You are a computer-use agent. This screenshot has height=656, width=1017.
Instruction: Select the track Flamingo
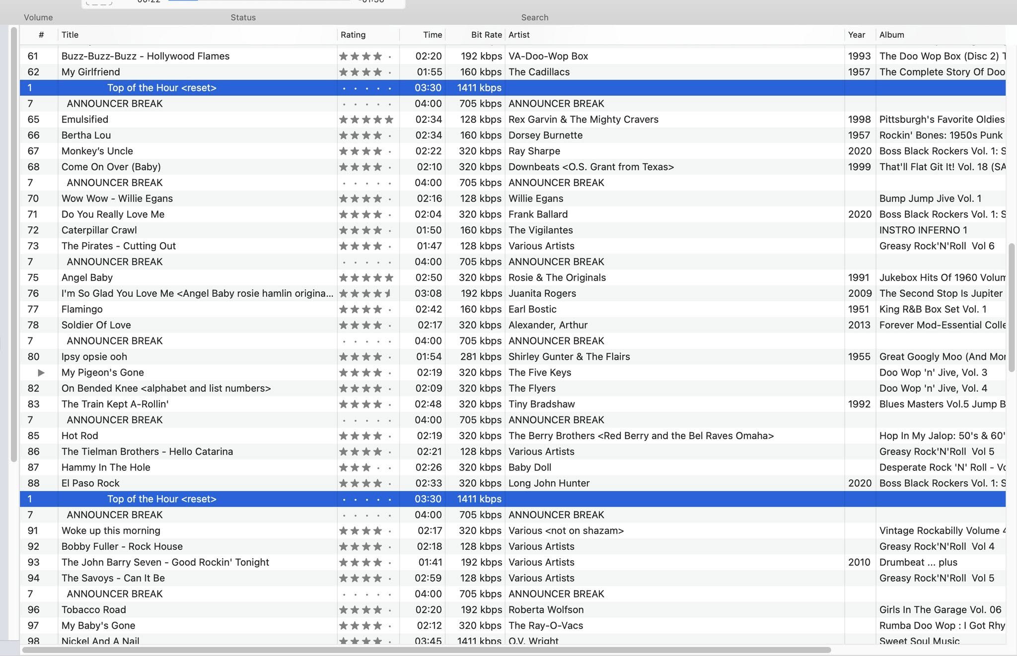coord(512,309)
